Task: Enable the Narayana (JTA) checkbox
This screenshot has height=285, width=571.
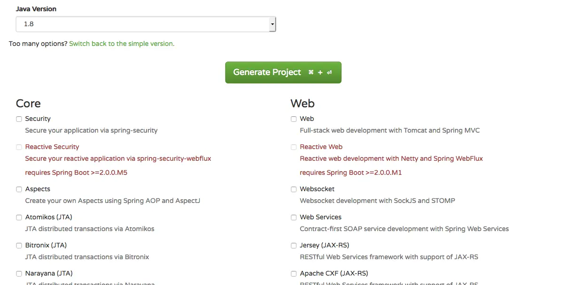Action: pyautogui.click(x=19, y=274)
